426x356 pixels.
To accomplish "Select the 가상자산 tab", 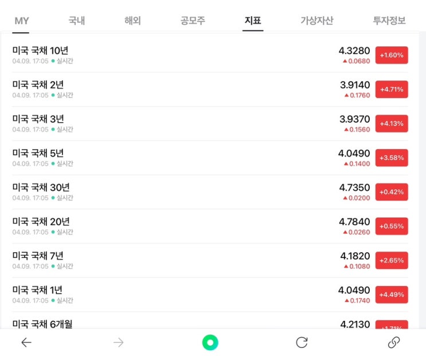I will pyautogui.click(x=316, y=21).
